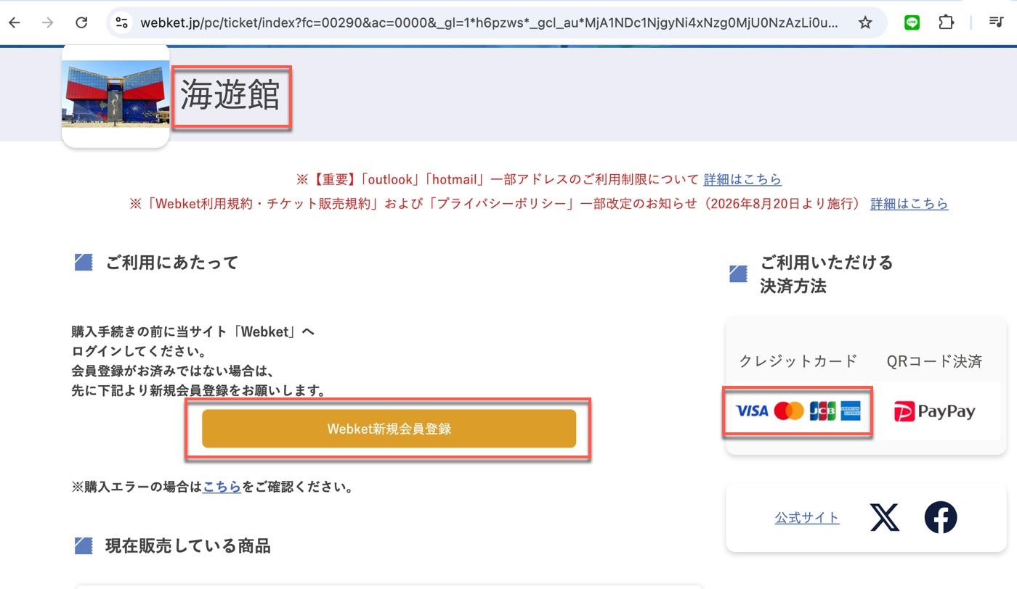The image size is (1017, 589).
Task: Visit the 公式サイト link
Action: (807, 518)
